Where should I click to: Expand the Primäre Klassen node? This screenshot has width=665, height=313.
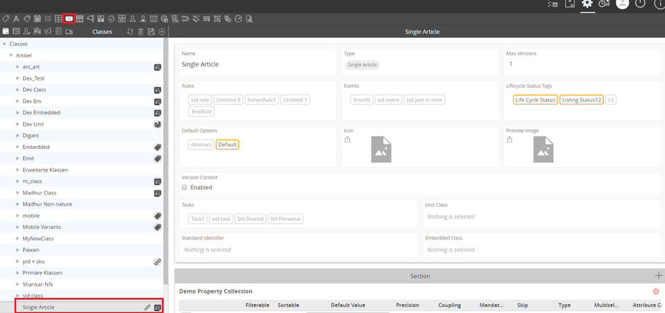point(17,273)
